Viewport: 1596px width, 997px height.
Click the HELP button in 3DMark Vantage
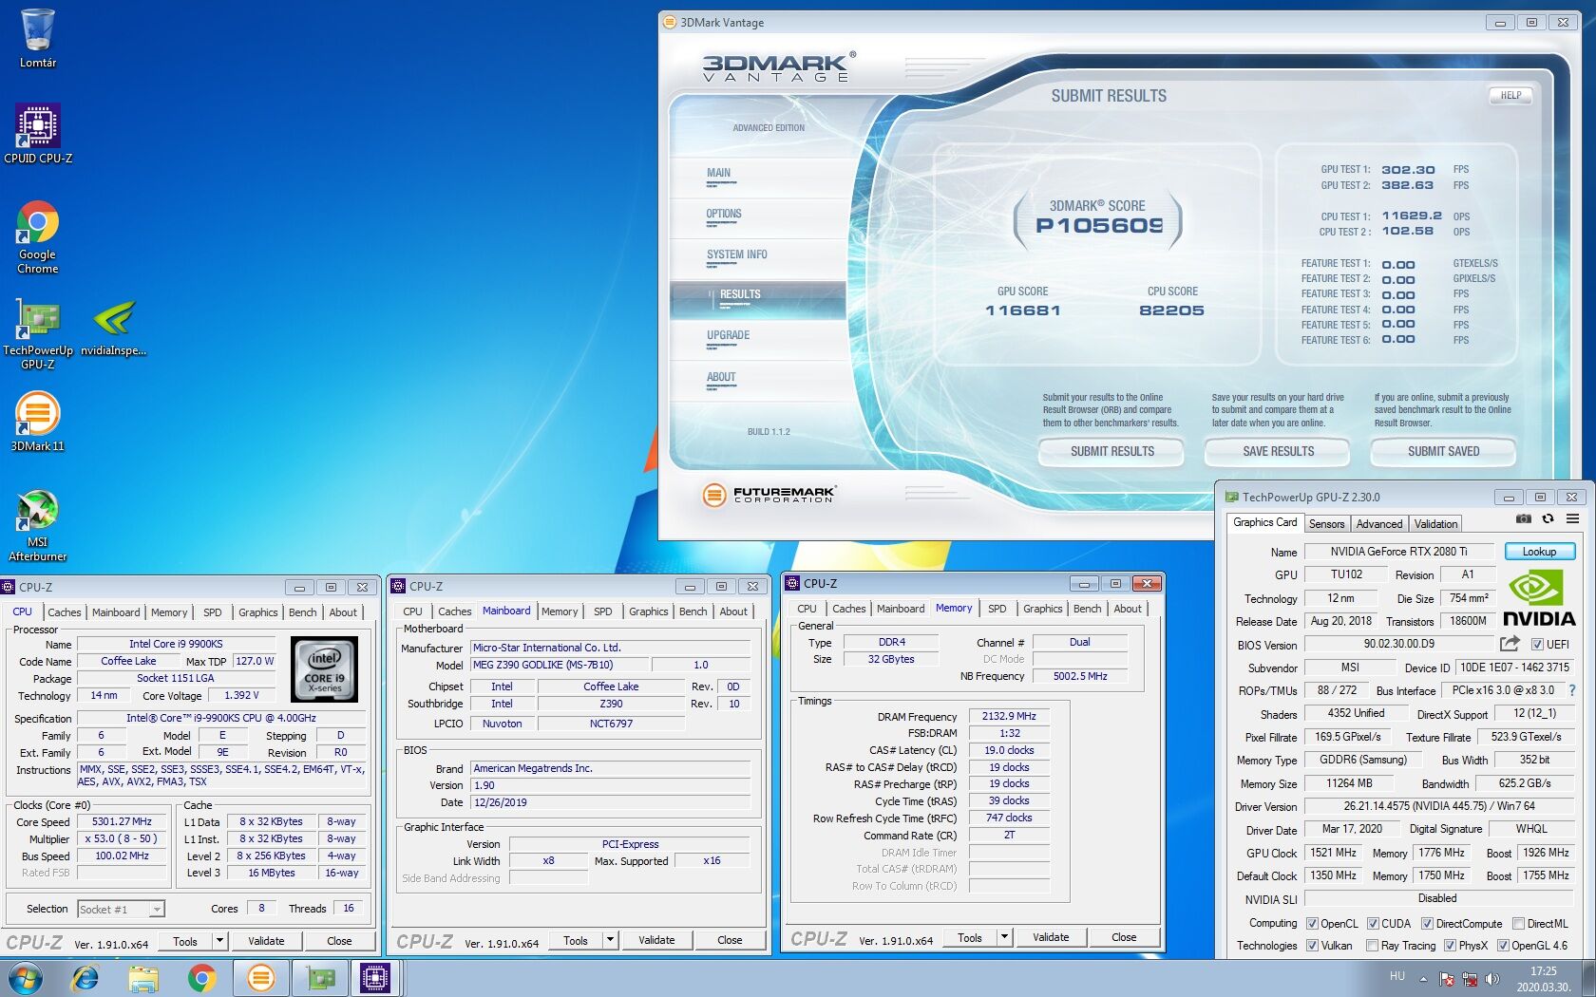pos(1510,95)
